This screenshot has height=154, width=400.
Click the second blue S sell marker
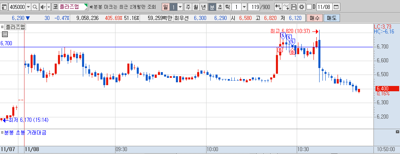pyautogui.click(x=289, y=37)
